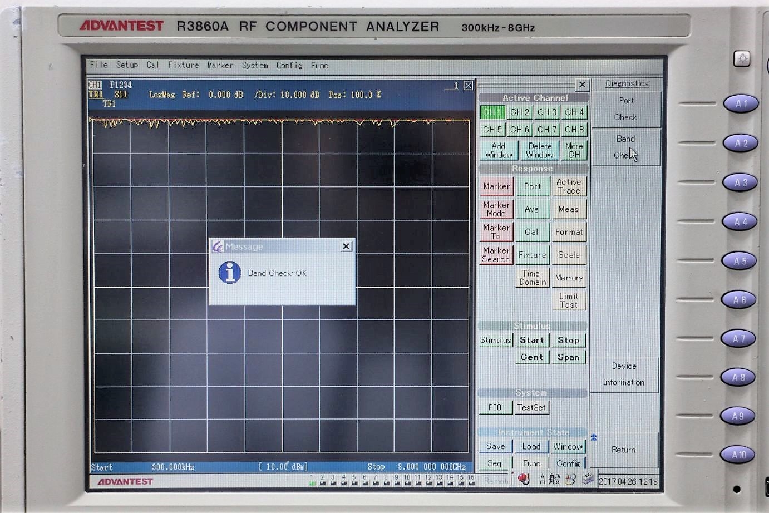Click the Func button under Instrument State

coord(531,463)
